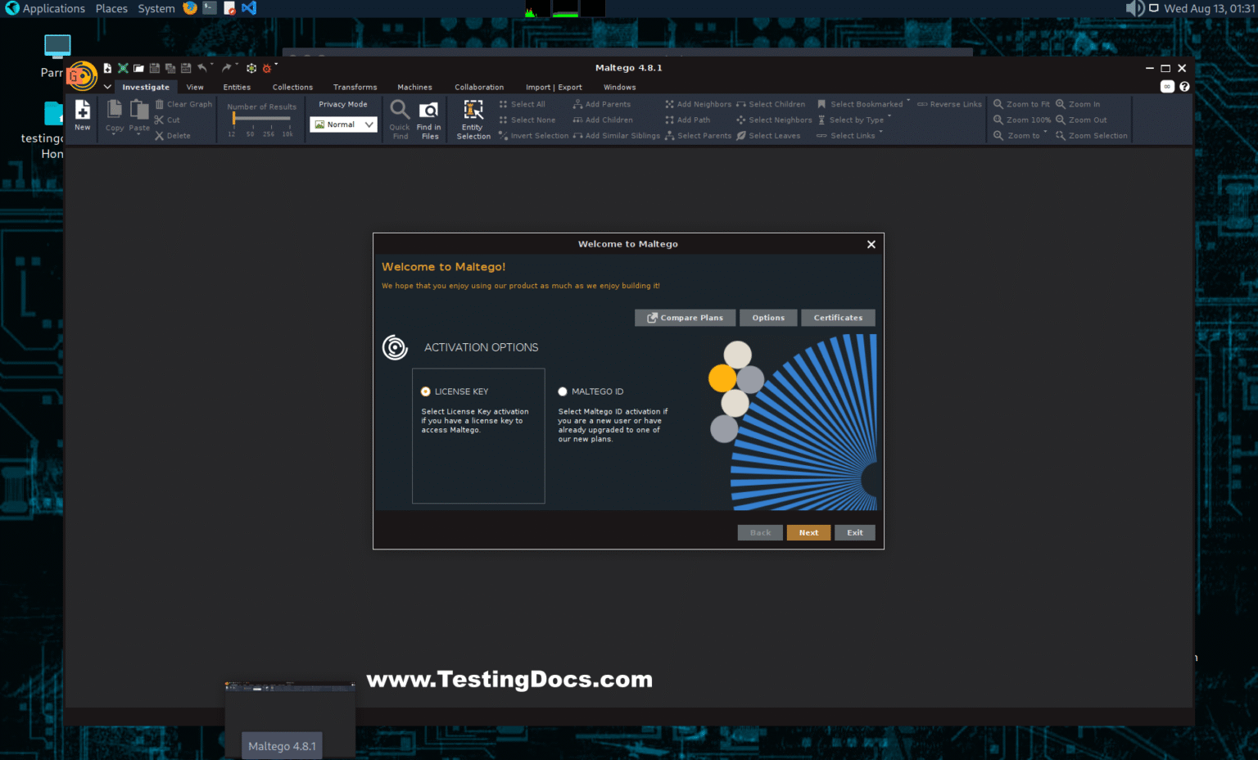1258x760 pixels.
Task: Open the Privacy Mode dropdown showing Normal
Action: pos(342,124)
